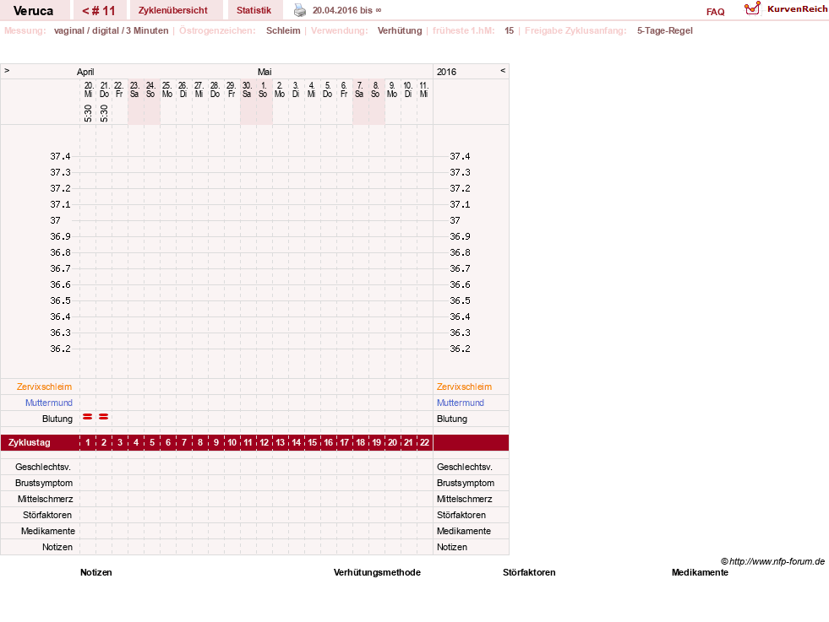The width and height of the screenshot is (829, 622).
Task: Click the früheste 1.hM value 15
Action: point(509,30)
